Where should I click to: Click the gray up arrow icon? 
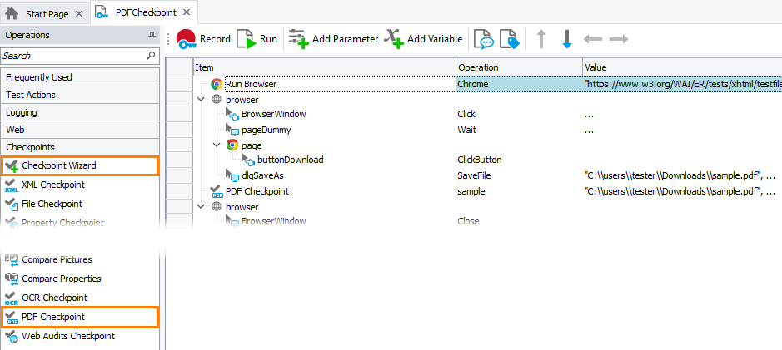click(x=541, y=39)
